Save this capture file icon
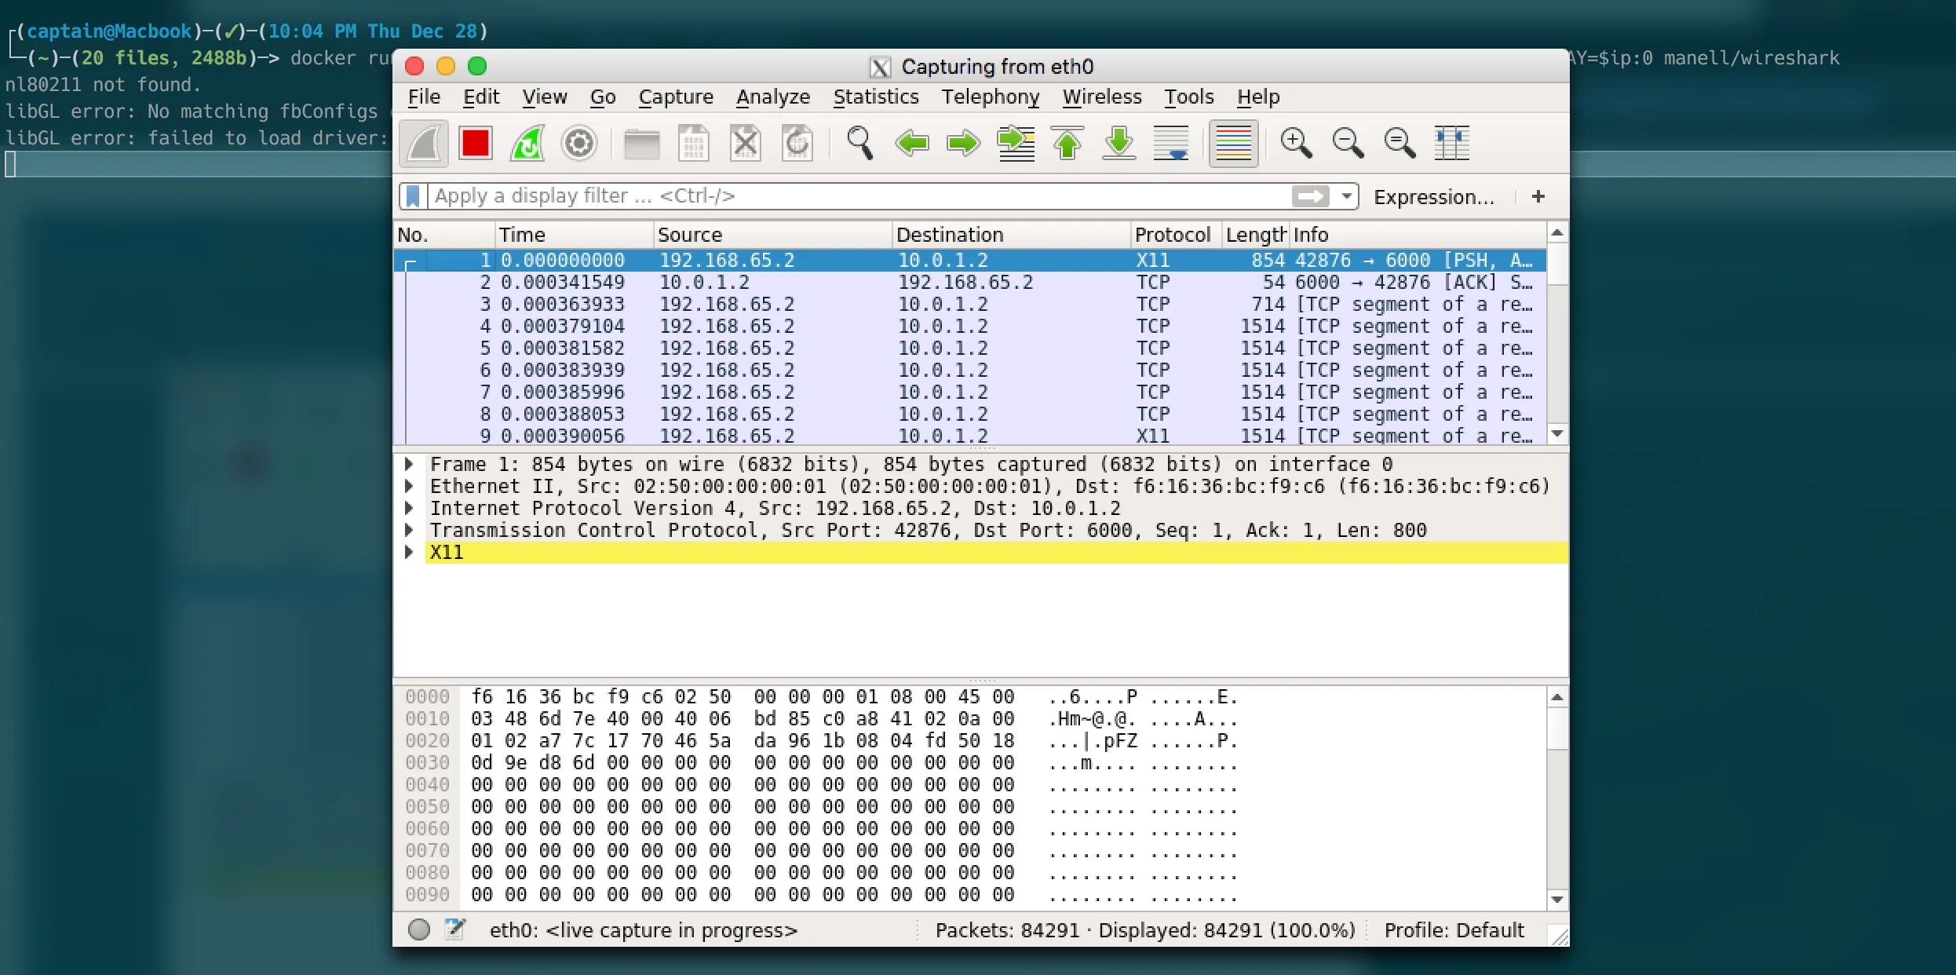1956x975 pixels. pos(694,144)
